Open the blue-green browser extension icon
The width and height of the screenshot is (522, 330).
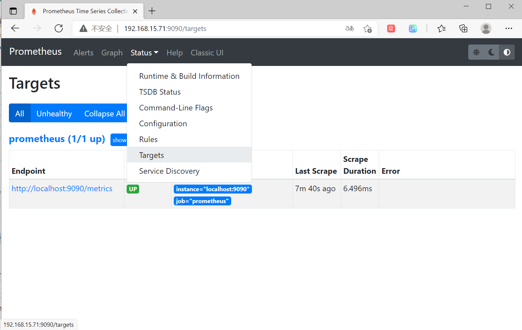click(413, 29)
